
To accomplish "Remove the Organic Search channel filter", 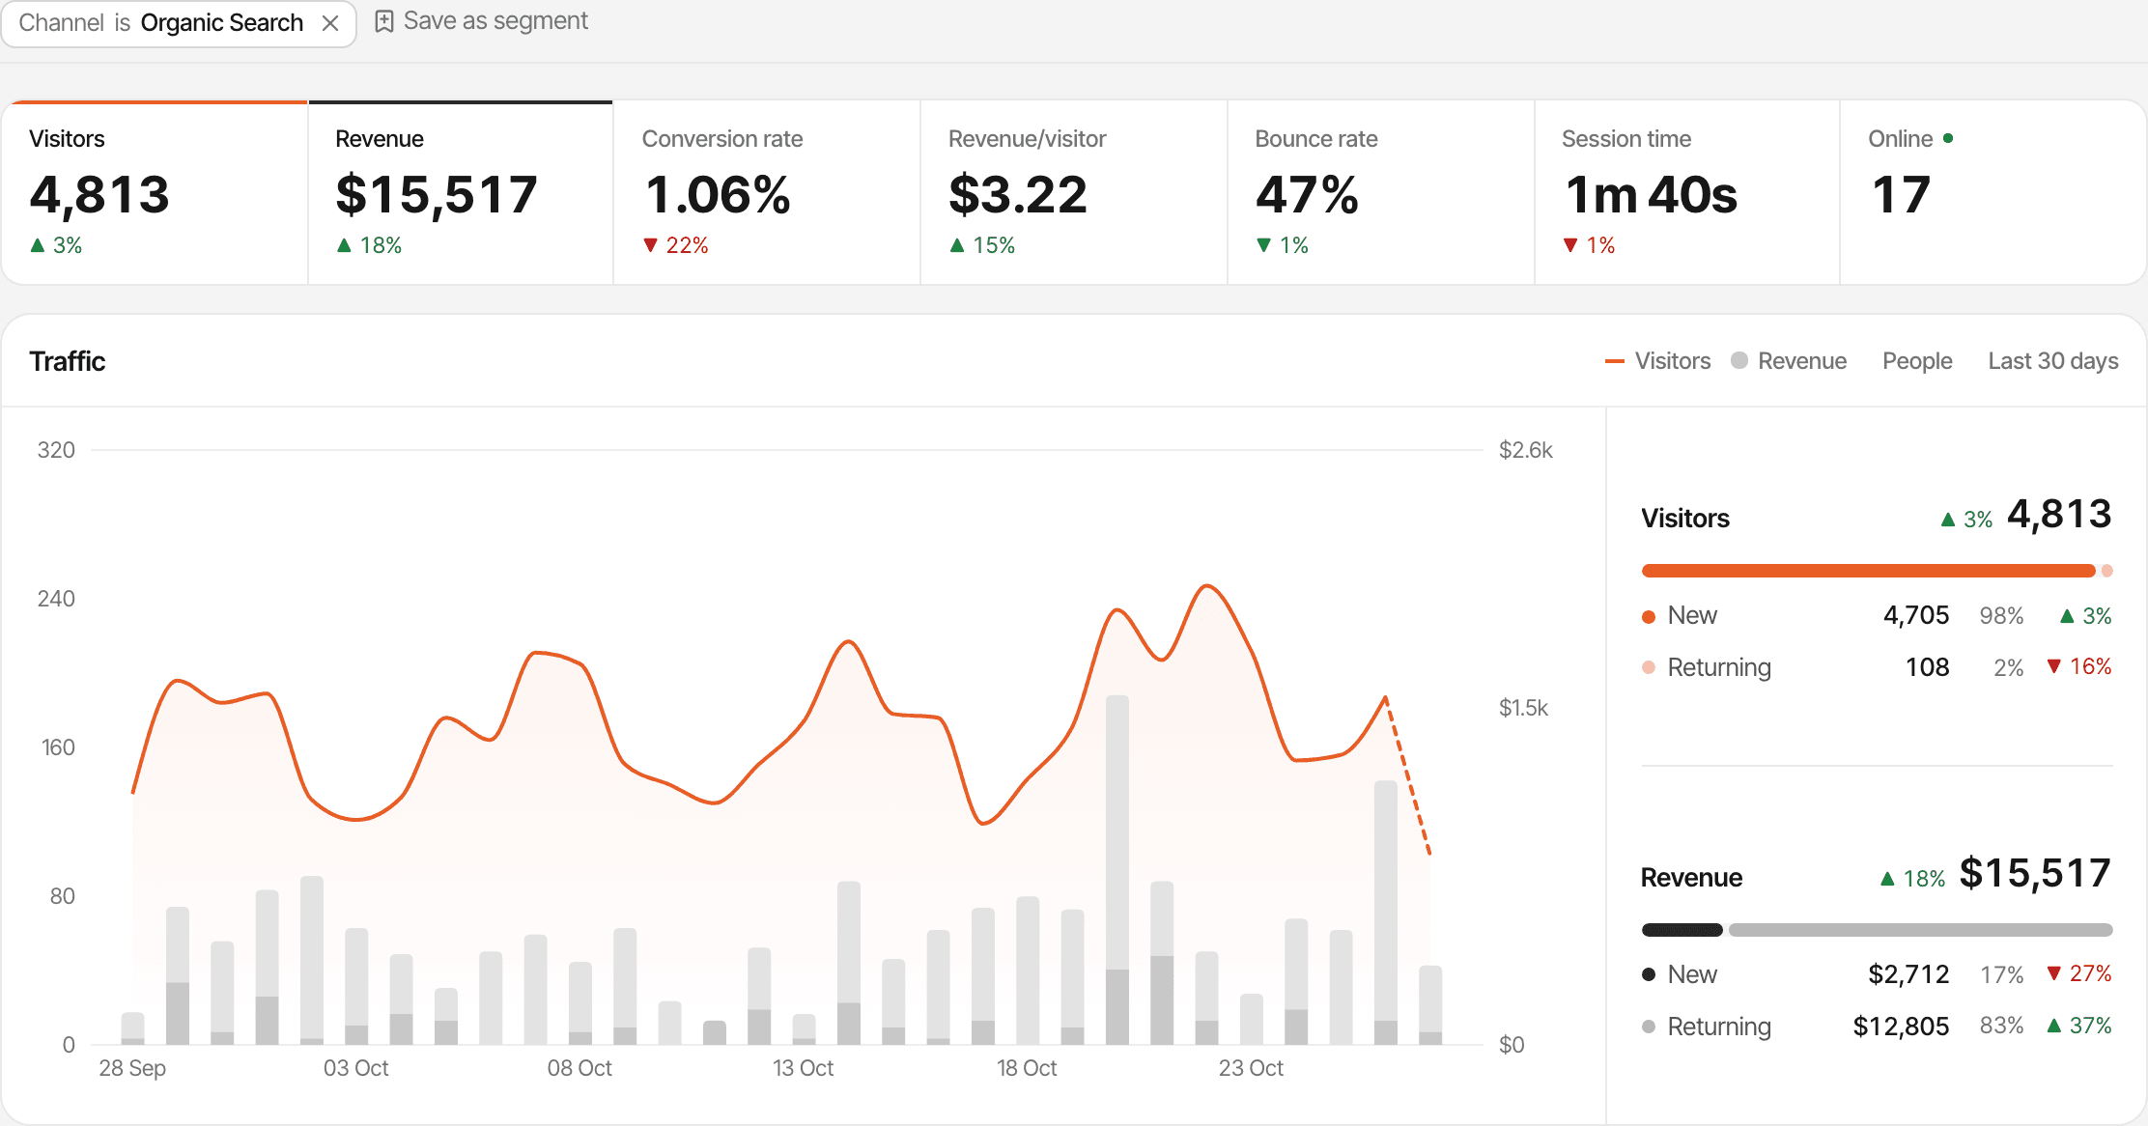I will (x=330, y=23).
